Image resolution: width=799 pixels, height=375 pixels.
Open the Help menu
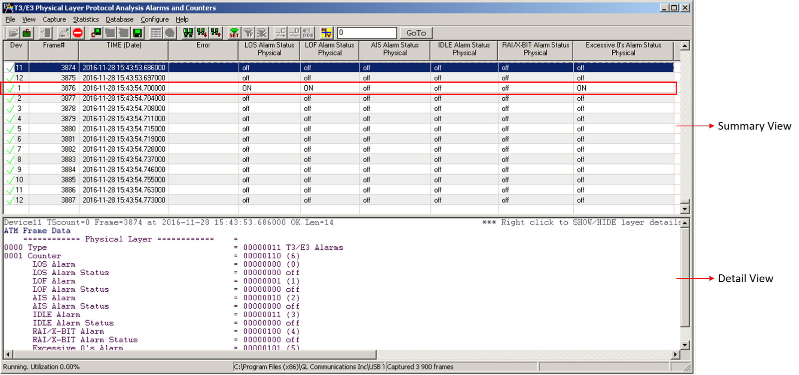(182, 19)
